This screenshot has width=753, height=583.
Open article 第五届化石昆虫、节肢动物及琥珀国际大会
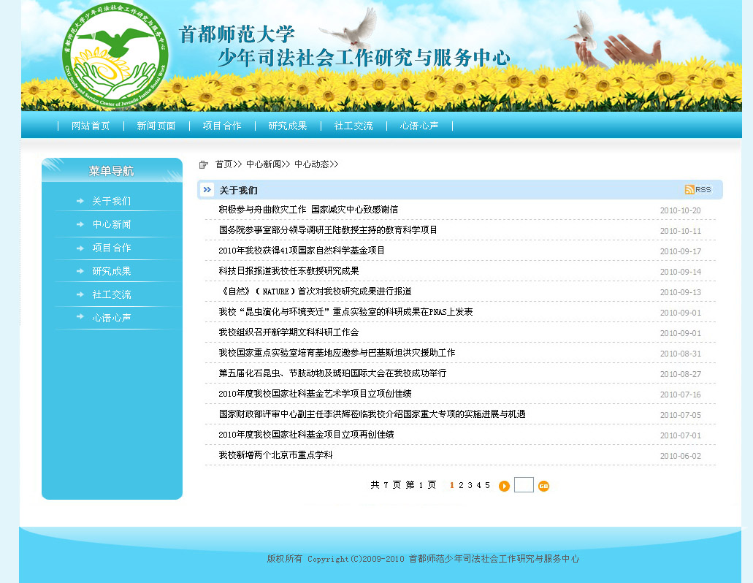click(332, 373)
